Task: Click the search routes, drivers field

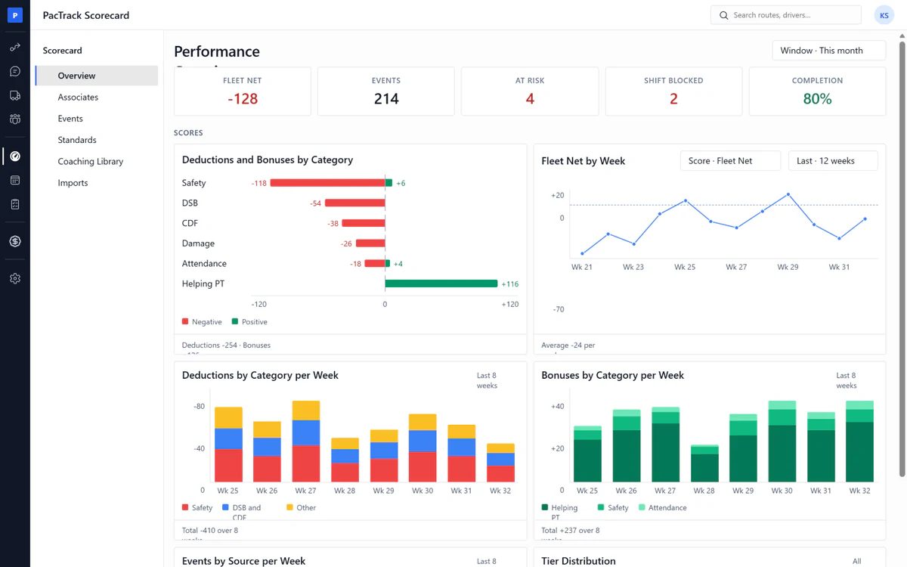Action: (x=786, y=15)
